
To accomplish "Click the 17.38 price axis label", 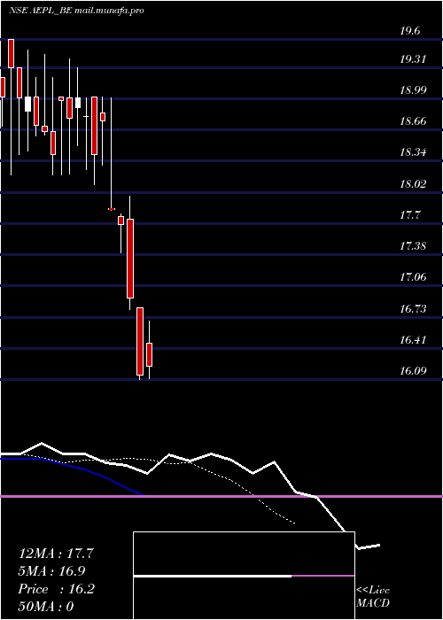I will point(413,246).
